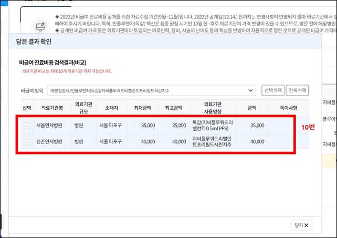Viewport: 337px width, 238px height.
Task: Open the 비급여 항목 dropdown
Action: point(152,90)
